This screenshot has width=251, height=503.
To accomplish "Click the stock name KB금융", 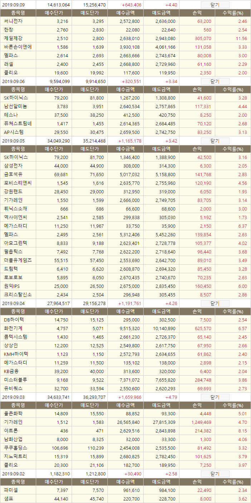I will coord(11,371).
